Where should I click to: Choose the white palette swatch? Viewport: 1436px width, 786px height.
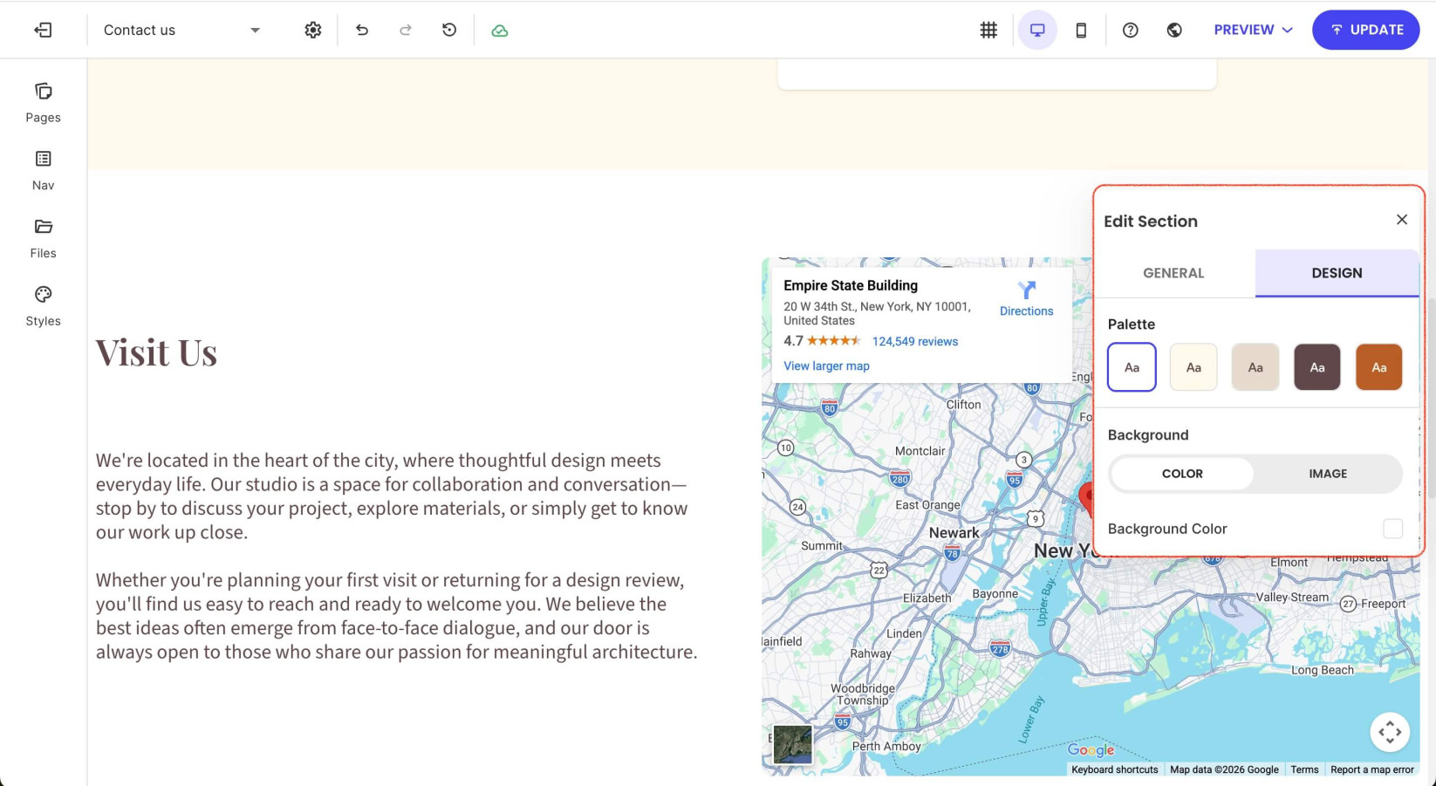tap(1132, 367)
